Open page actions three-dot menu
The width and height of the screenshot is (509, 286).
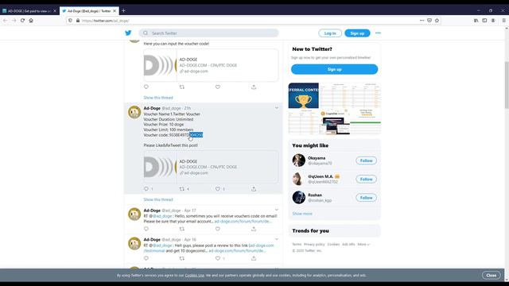pyautogui.click(x=422, y=21)
